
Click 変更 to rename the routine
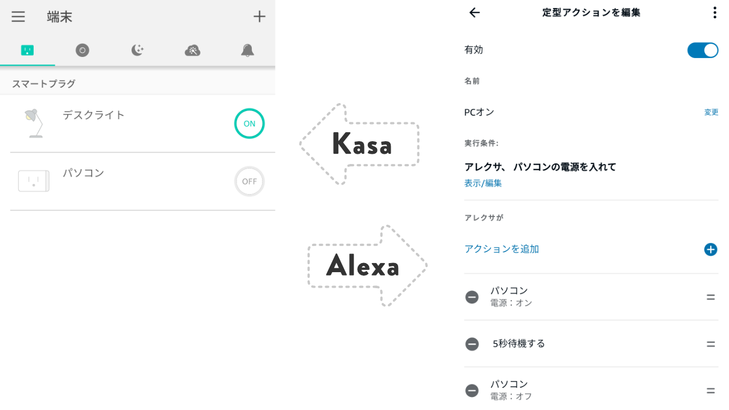pyautogui.click(x=711, y=112)
